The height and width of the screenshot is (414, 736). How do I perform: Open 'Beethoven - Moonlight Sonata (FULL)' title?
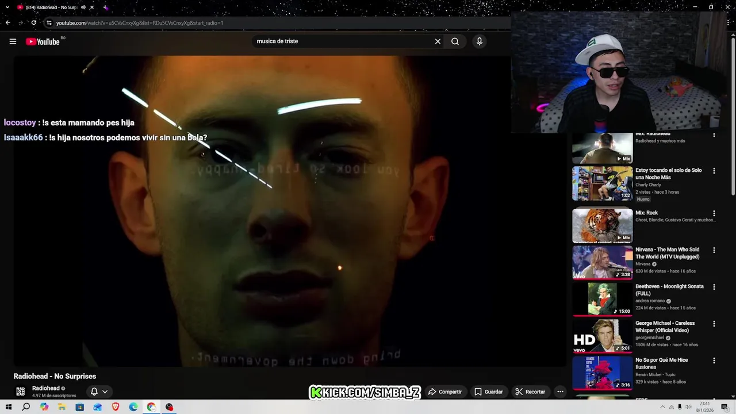(x=669, y=290)
